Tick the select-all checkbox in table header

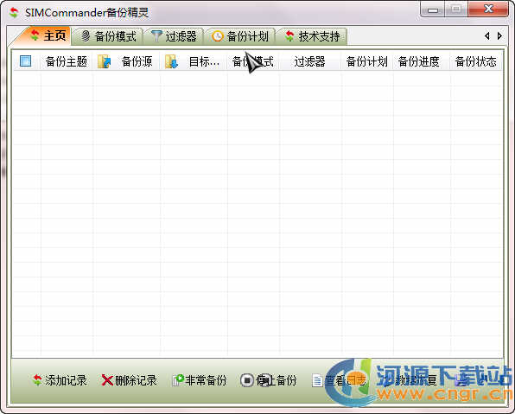pyautogui.click(x=26, y=61)
